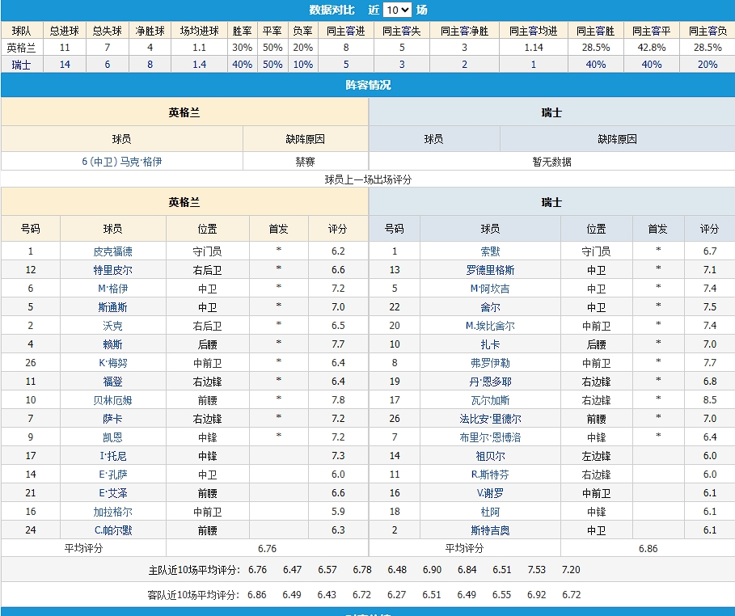
Task: Open 罗德里格斯 player page
Action: point(490,270)
